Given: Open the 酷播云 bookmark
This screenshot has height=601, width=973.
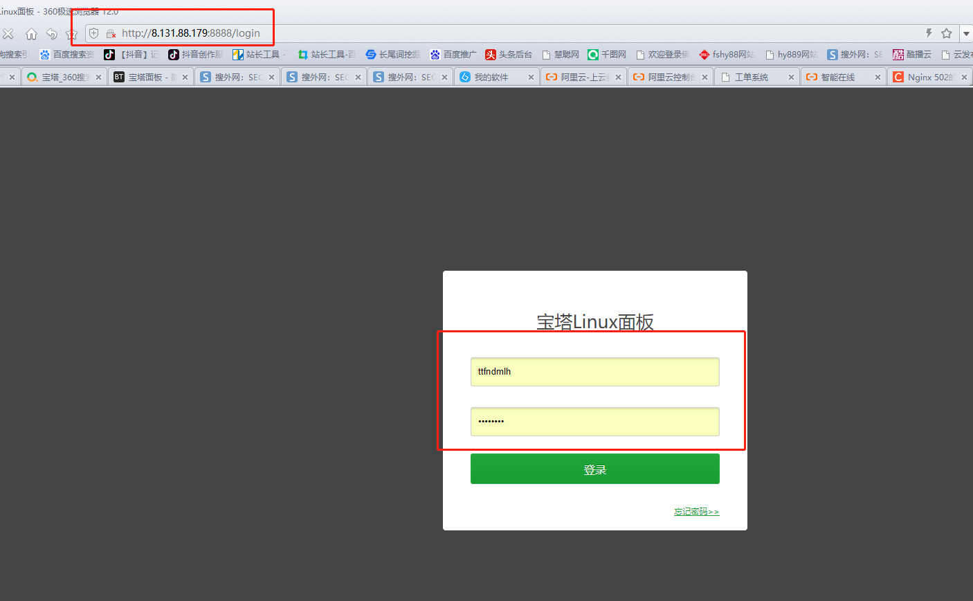Looking at the screenshot, I should pos(912,55).
